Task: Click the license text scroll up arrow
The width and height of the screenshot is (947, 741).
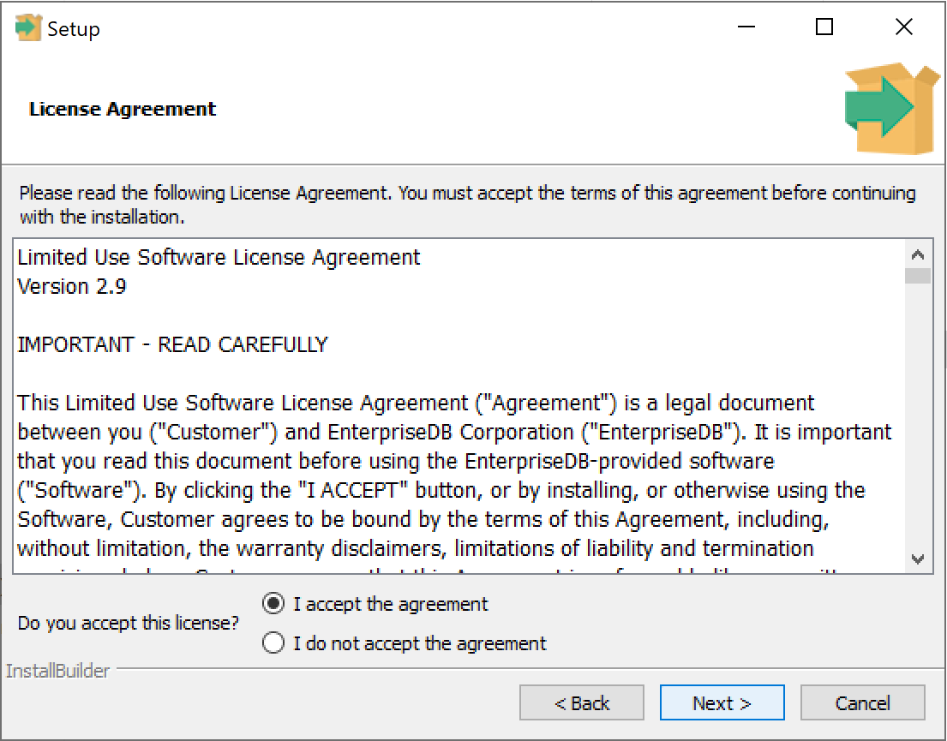Action: pyautogui.click(x=918, y=254)
